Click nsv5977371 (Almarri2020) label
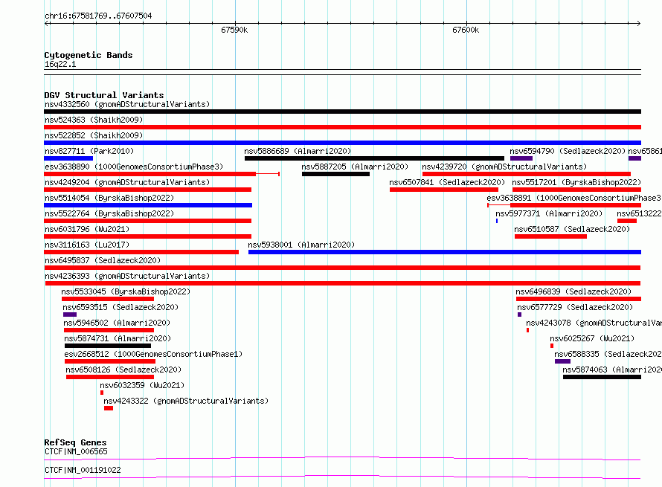The width and height of the screenshot is (662, 487). coord(549,213)
